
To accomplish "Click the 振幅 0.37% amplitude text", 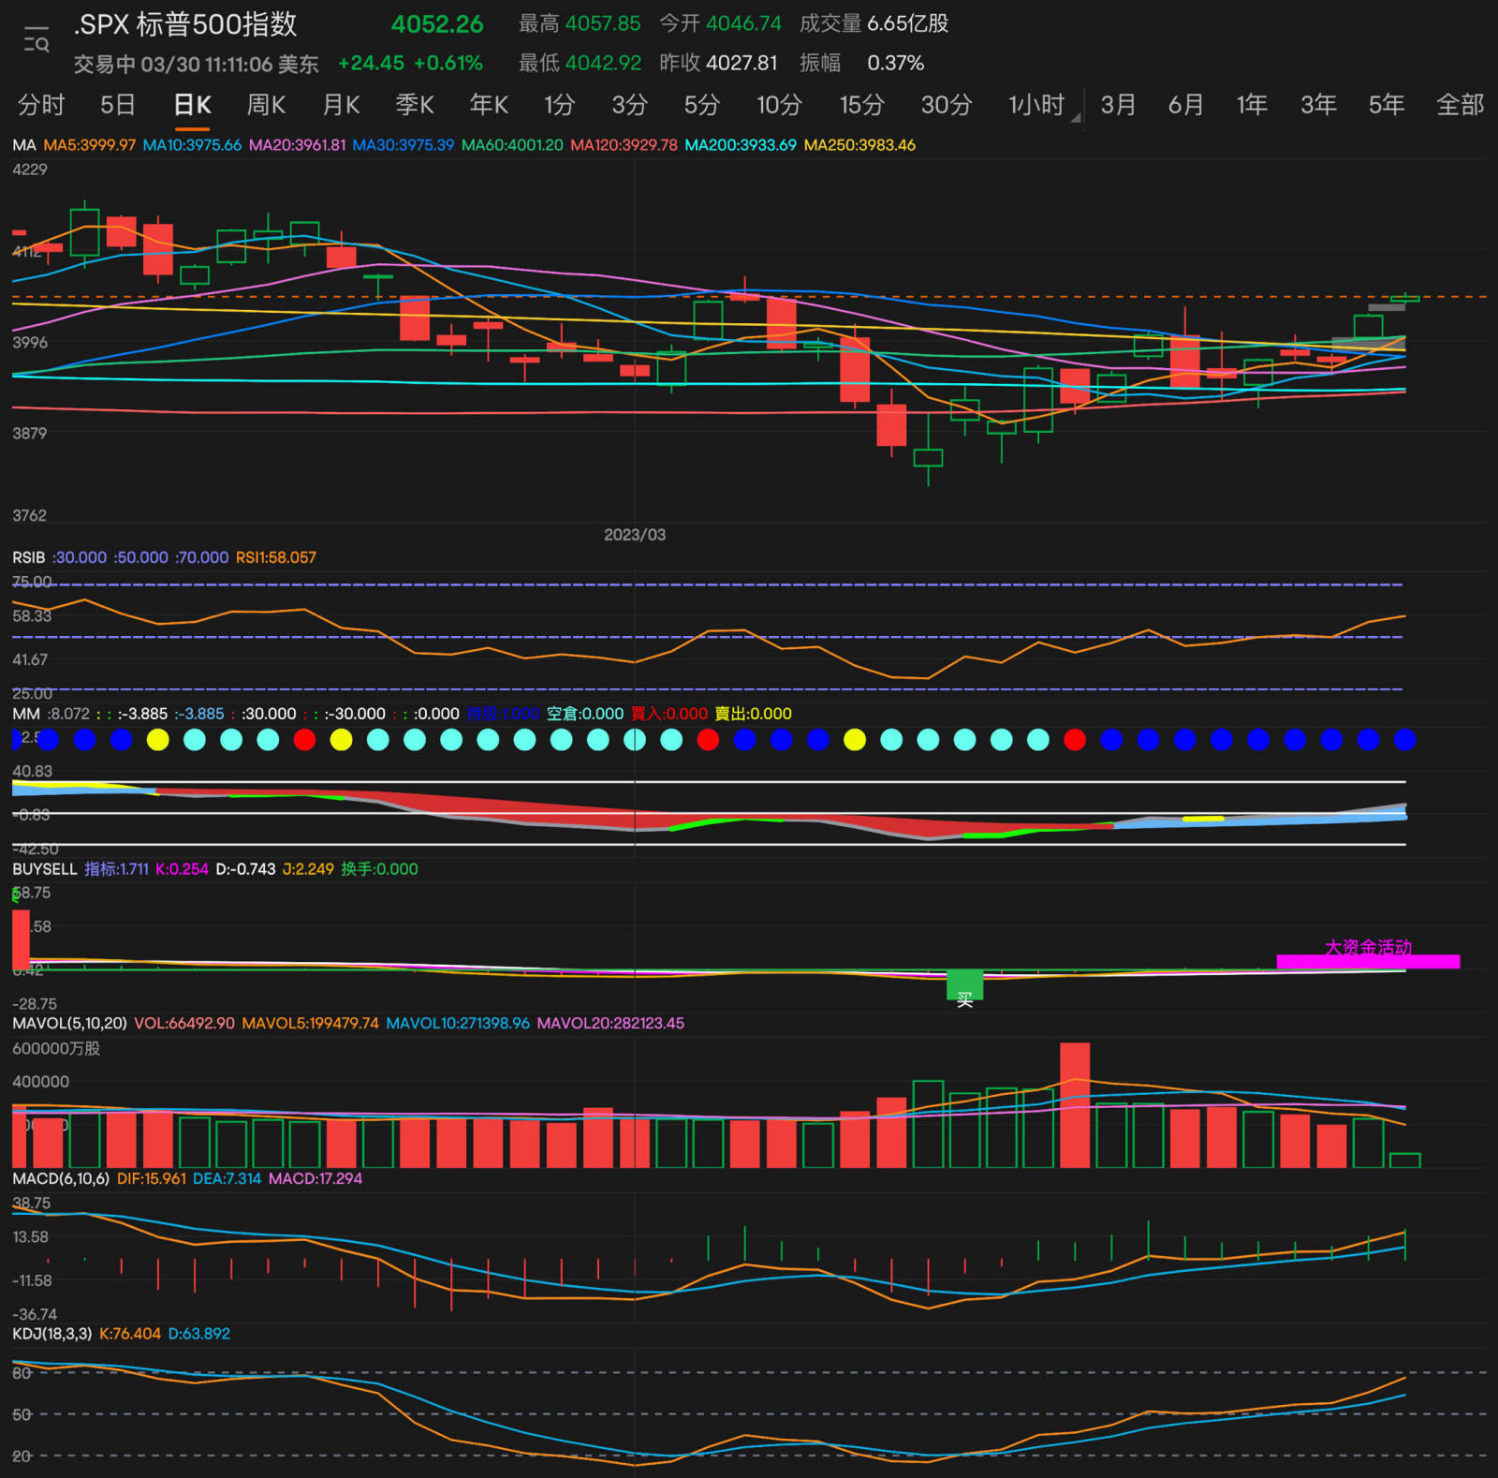I will (x=862, y=64).
